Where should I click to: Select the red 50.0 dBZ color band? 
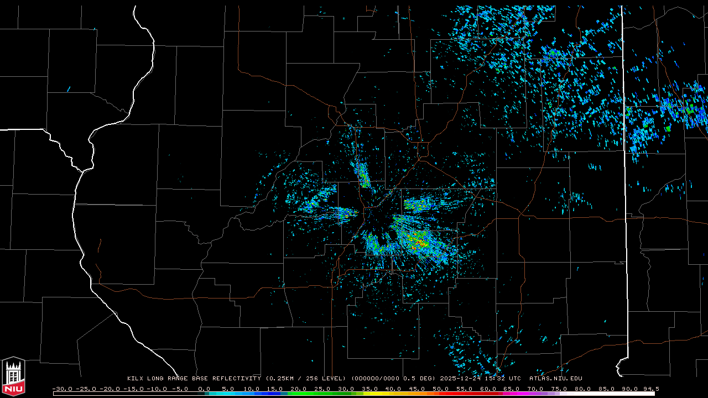441,394
